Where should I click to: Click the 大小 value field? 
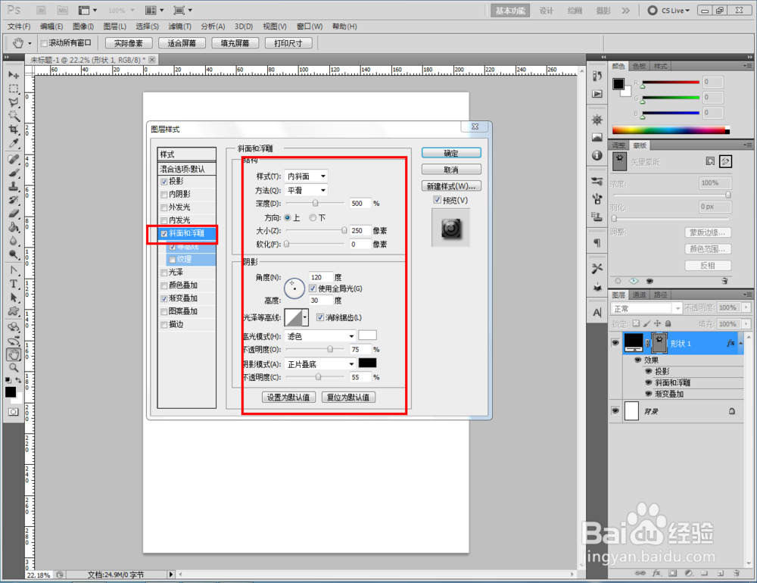pos(360,231)
